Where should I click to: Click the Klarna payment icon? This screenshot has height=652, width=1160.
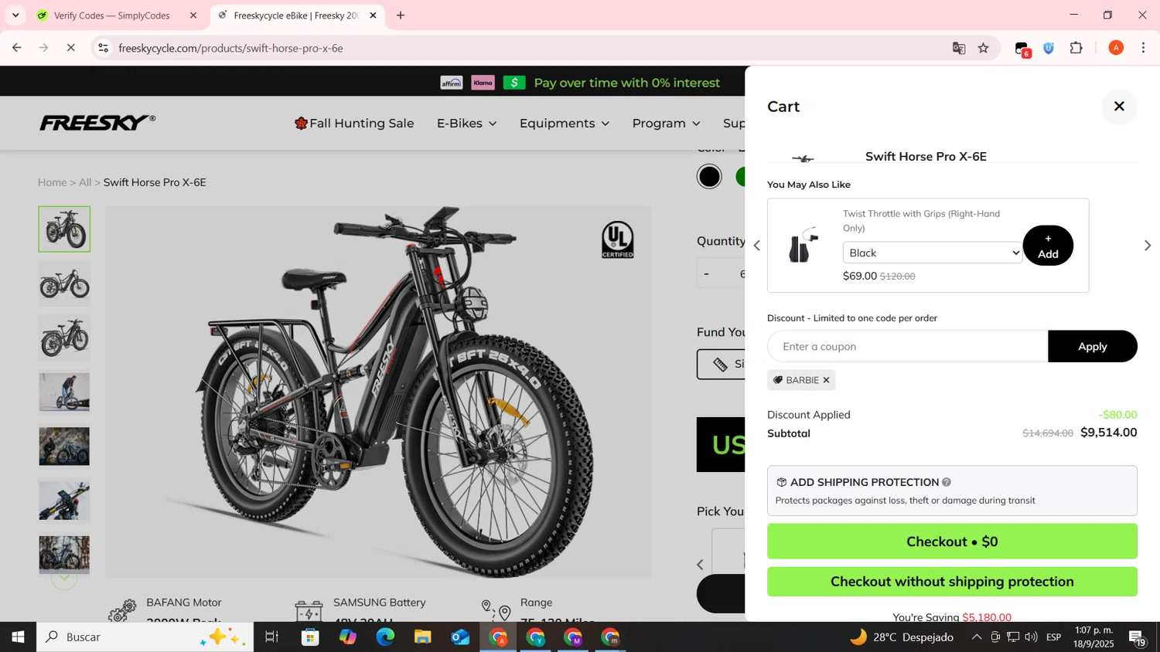(483, 83)
